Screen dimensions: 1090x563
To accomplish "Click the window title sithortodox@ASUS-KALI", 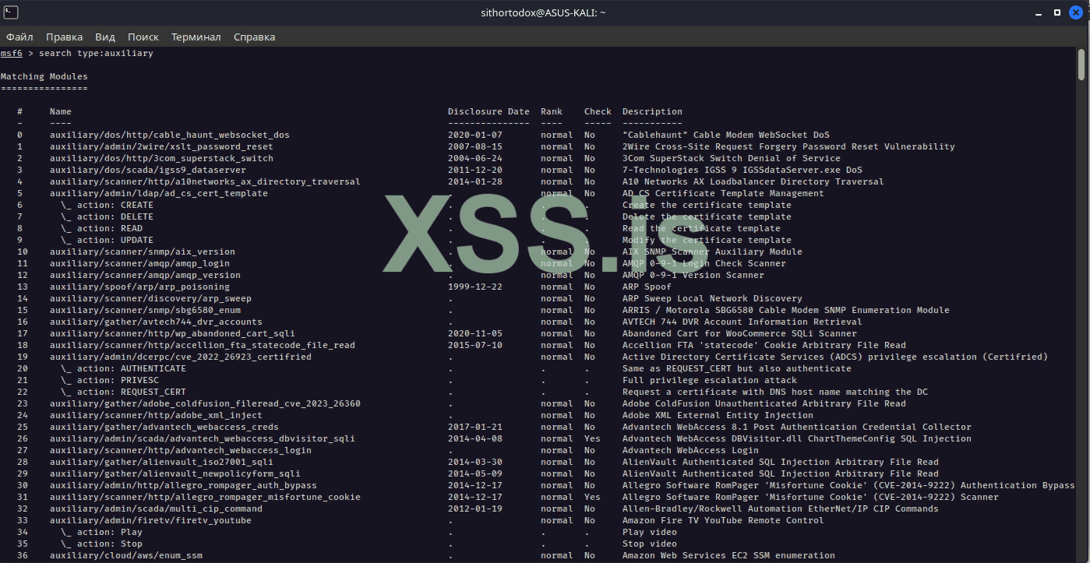I will click(x=544, y=12).
